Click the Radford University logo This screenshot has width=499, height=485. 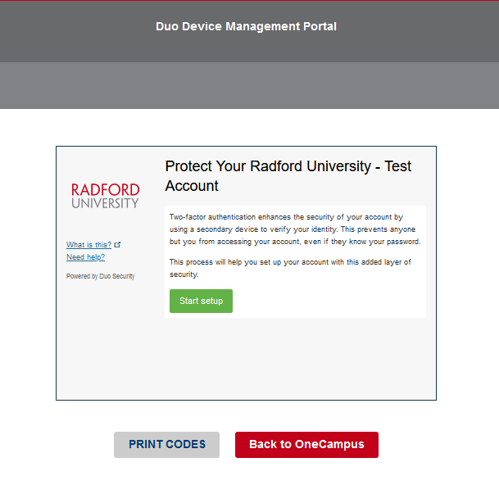point(105,196)
